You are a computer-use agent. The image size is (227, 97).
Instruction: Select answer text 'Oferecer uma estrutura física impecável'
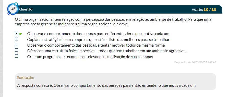coord(62,51)
